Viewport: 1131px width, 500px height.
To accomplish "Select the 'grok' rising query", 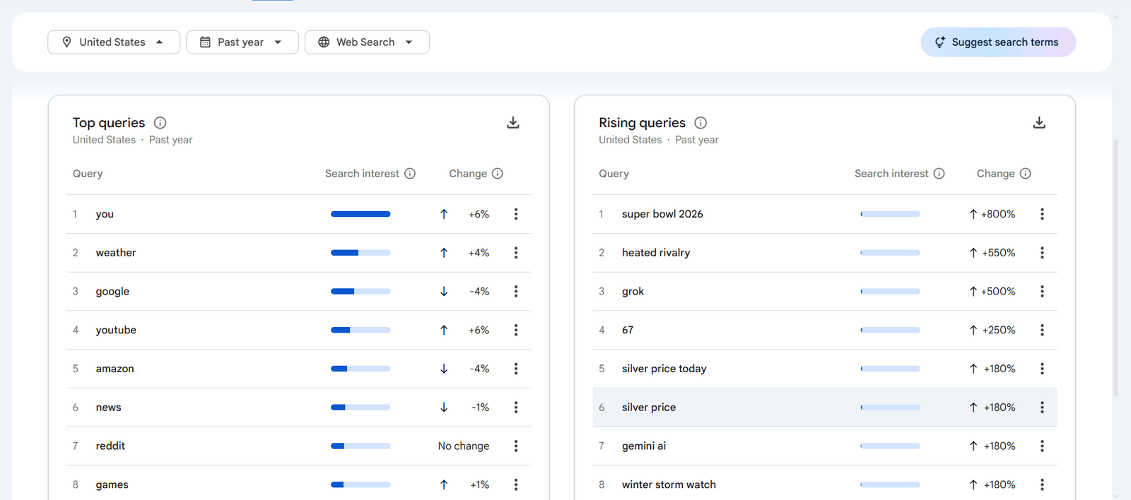I will click(x=633, y=292).
